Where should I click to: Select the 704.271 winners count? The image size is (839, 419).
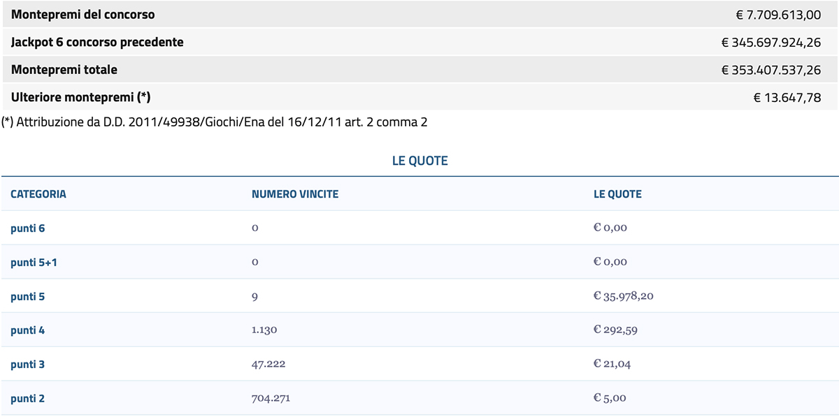[271, 399]
